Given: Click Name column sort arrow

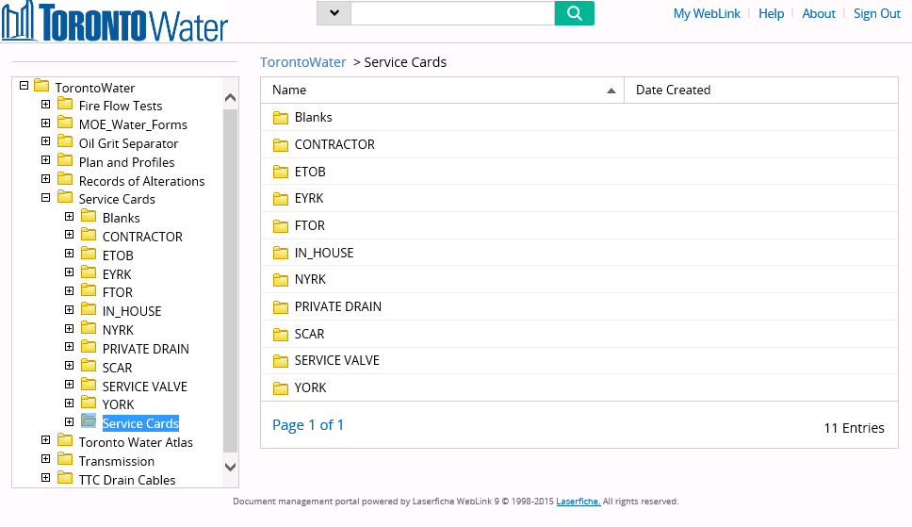Looking at the screenshot, I should (611, 91).
